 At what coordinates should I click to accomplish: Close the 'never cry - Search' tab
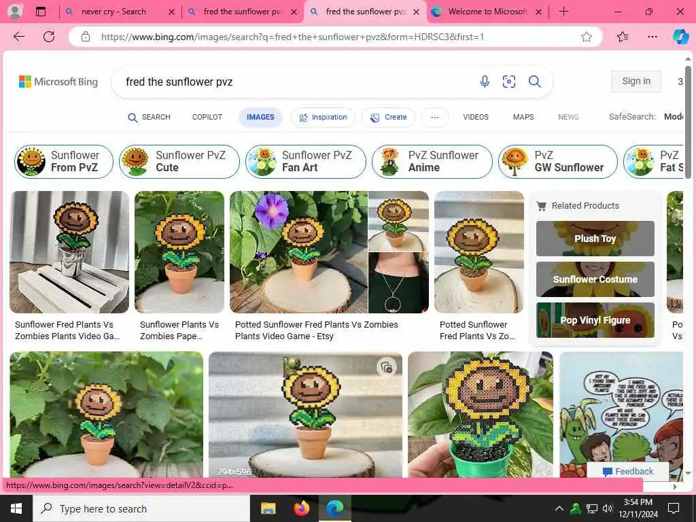pos(171,12)
